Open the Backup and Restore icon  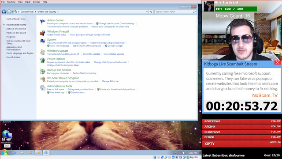pyautogui.click(x=42, y=72)
